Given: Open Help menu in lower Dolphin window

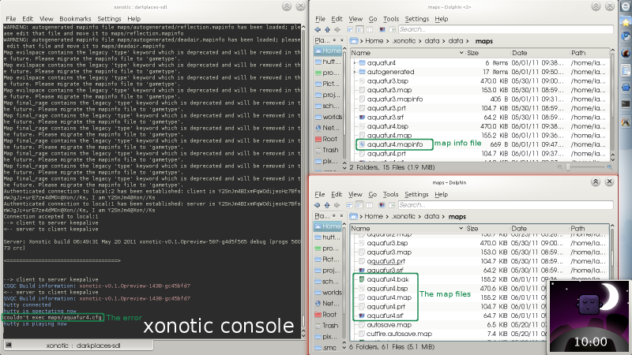Looking at the screenshot, I should pos(442,194).
